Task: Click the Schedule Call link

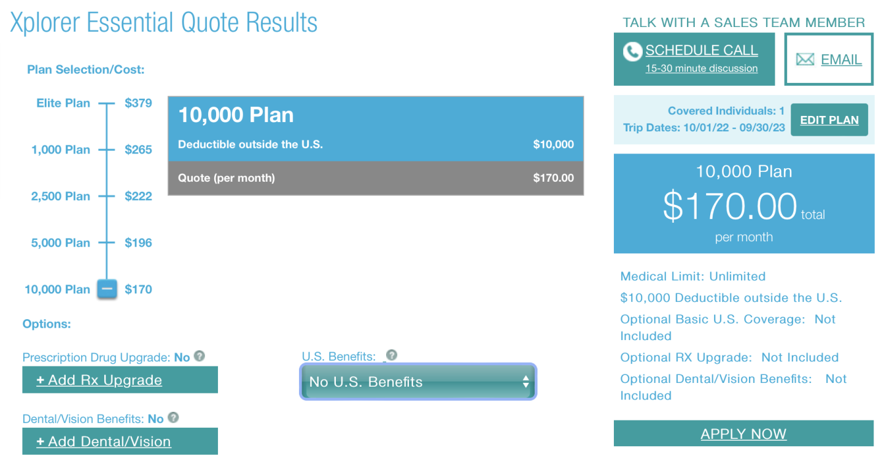Action: point(701,51)
